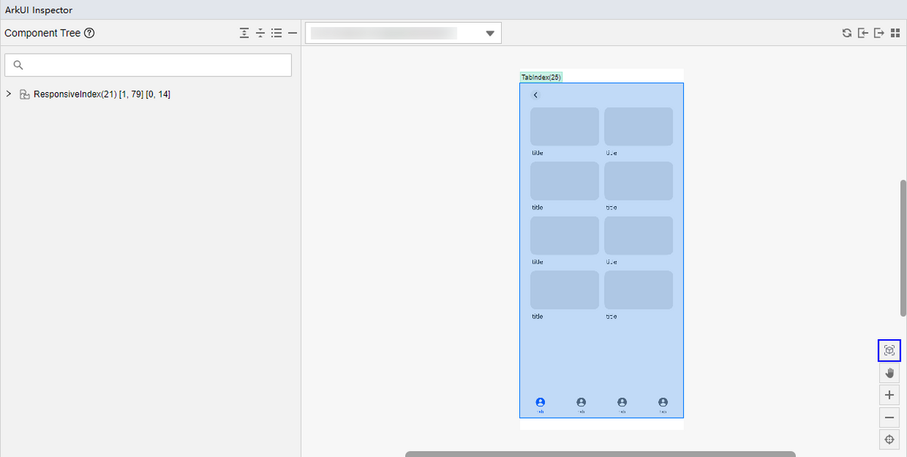Click the Collapse All tree icon
Viewport: 907px width, 457px height.
[x=260, y=33]
